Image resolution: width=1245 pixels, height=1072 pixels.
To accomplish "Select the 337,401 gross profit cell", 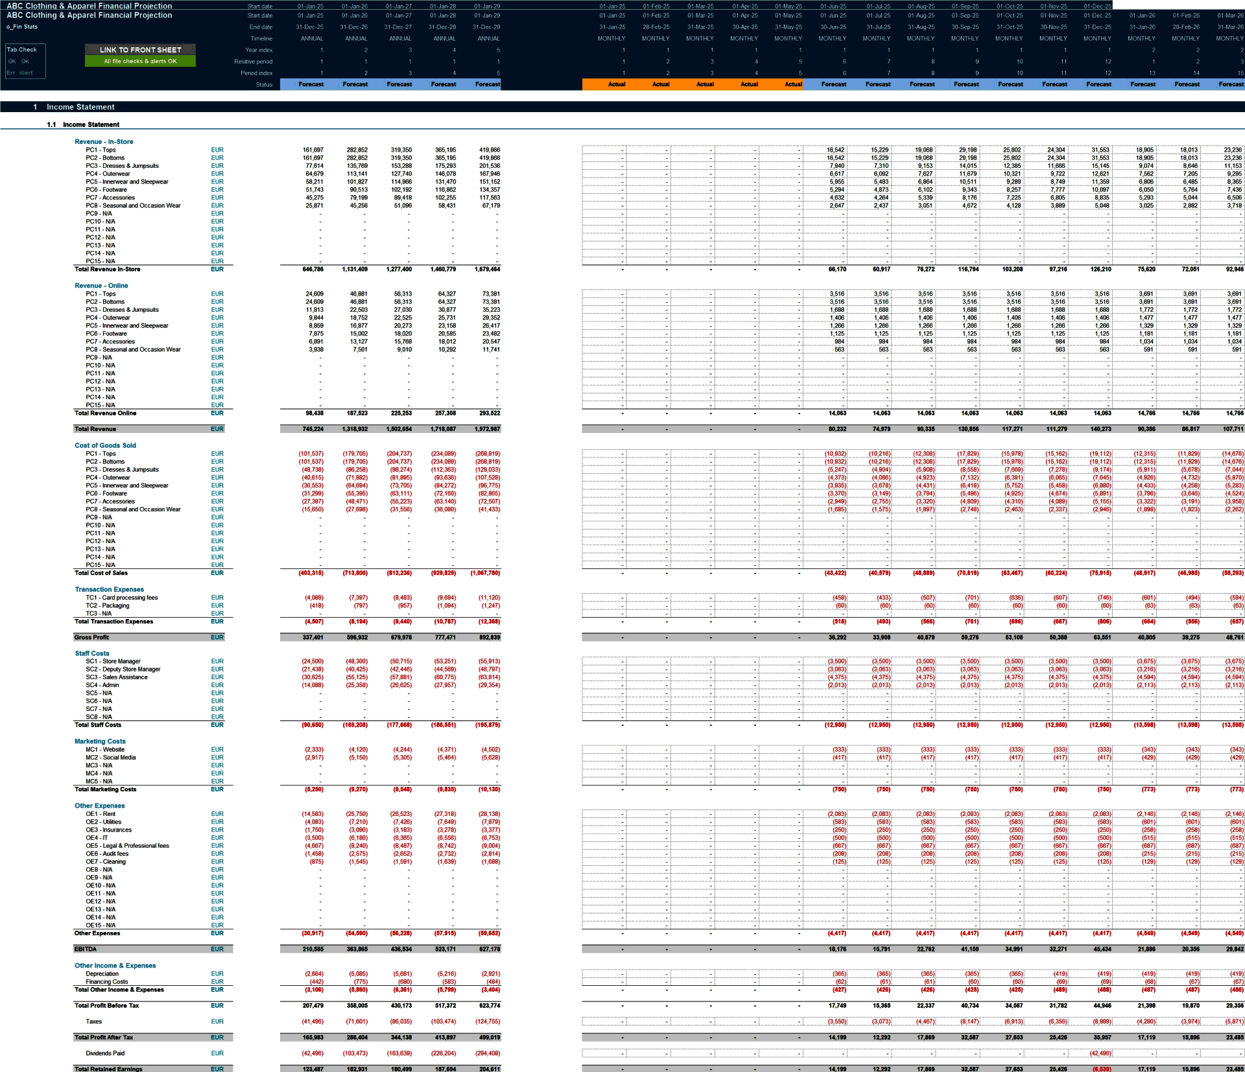I will click(x=313, y=638).
